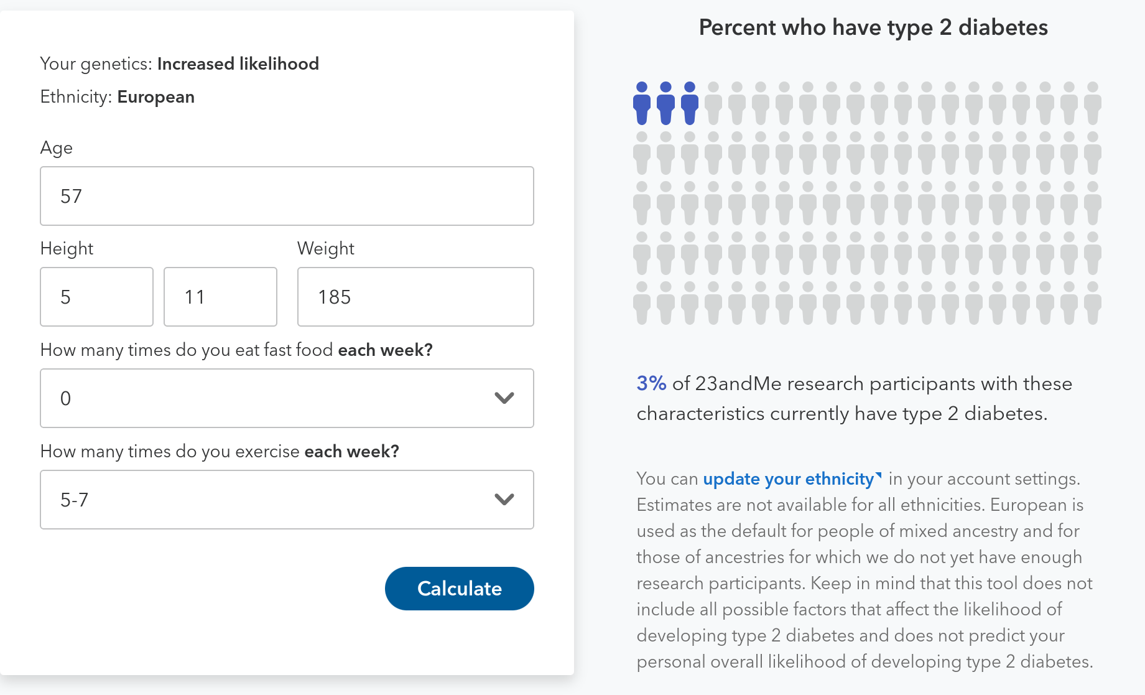
Task: Click the external link arrow after 'update your ethnicity'
Action: pos(879,476)
